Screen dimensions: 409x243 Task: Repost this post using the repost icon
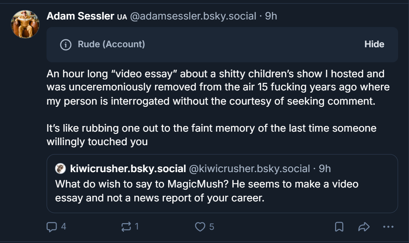coord(126,226)
